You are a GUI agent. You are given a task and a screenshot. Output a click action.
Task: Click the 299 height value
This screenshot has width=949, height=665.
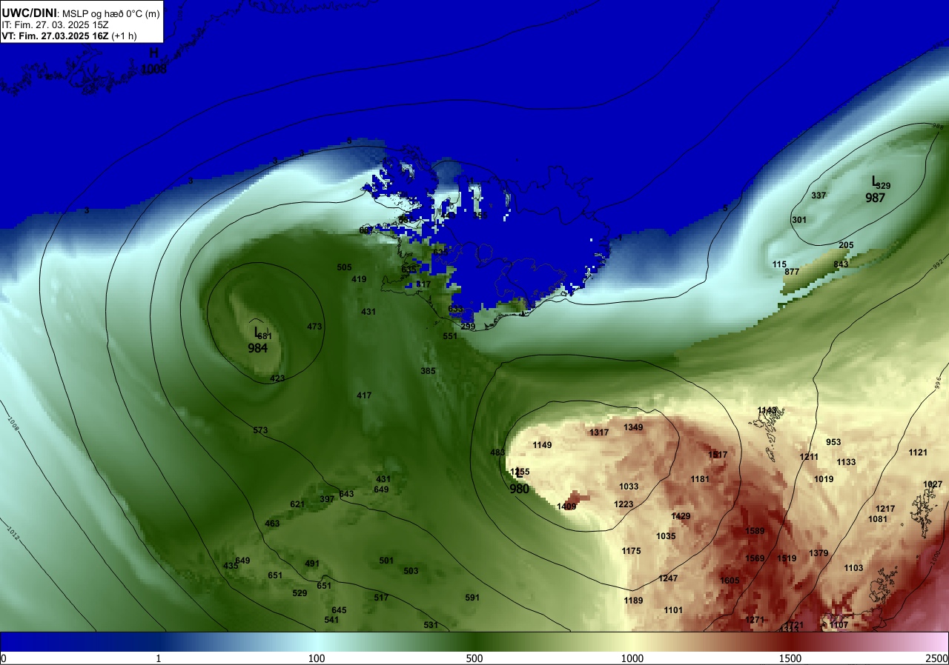pyautogui.click(x=468, y=327)
